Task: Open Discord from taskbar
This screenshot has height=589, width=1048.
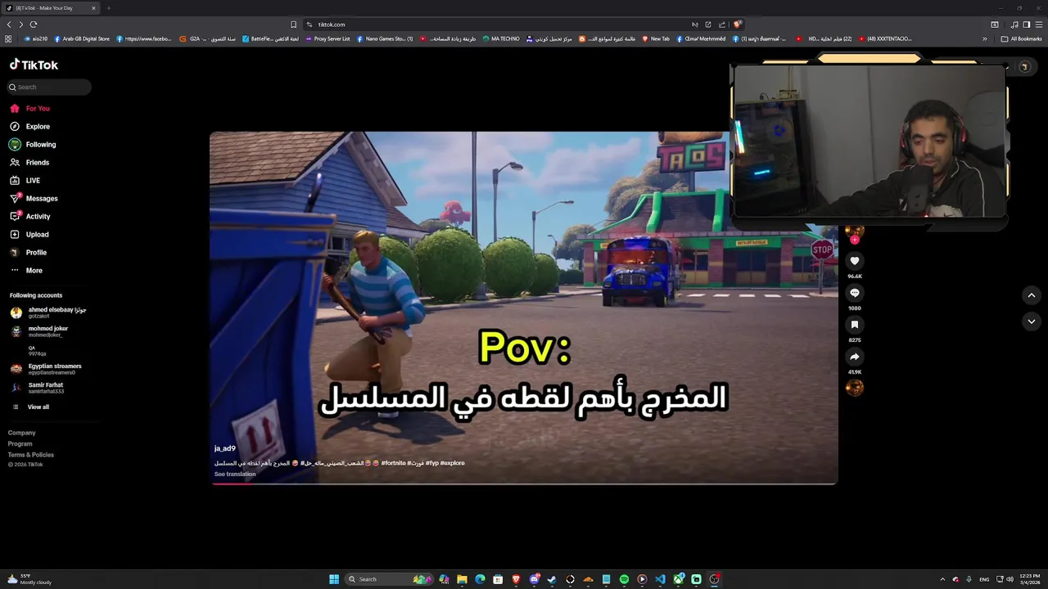Action: point(534,579)
